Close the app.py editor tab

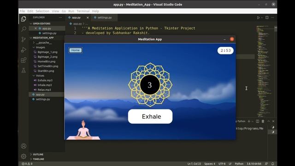click(x=88, y=18)
